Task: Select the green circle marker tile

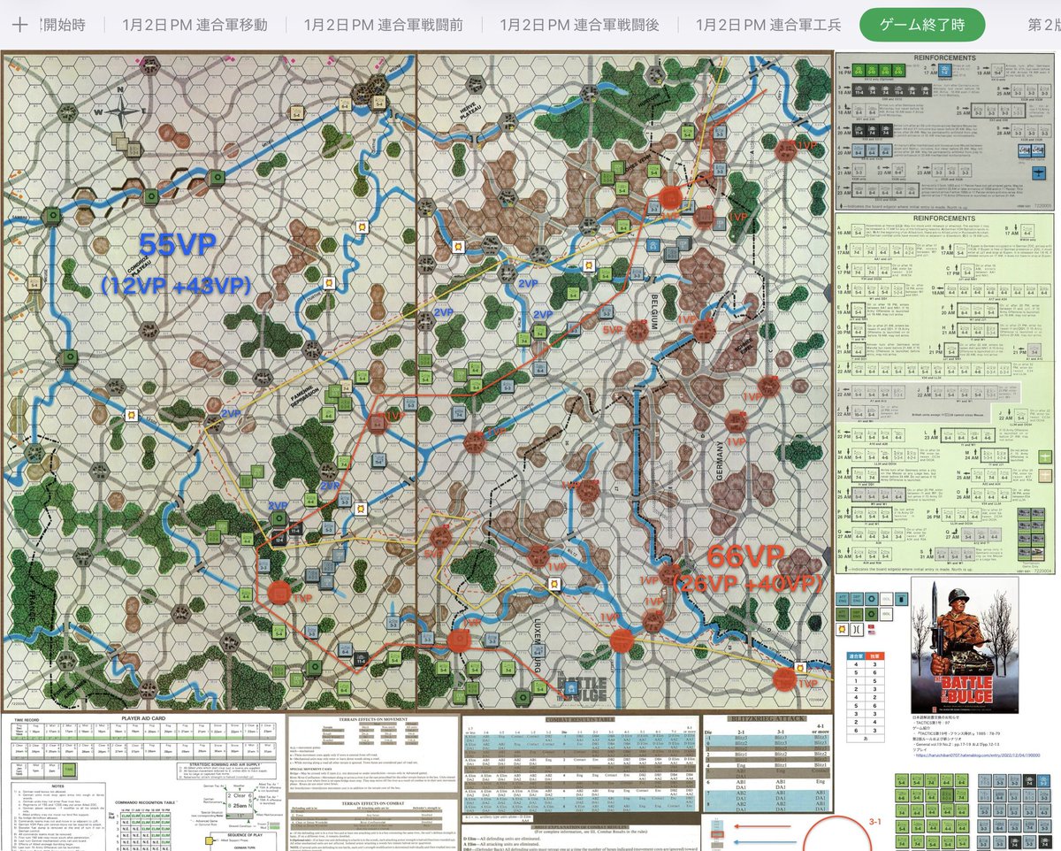Action: click(872, 614)
